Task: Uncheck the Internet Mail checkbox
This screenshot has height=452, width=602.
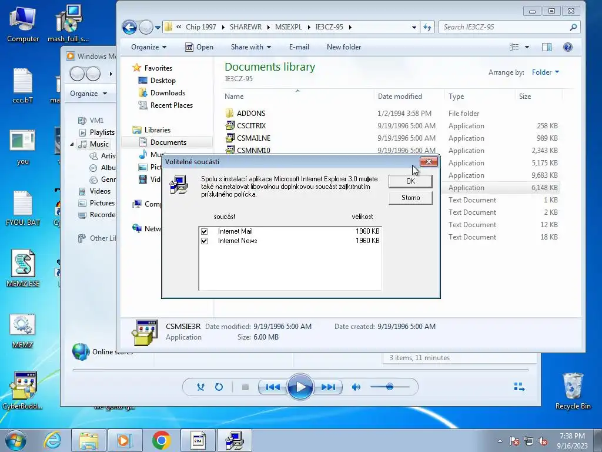Action: pos(204,231)
